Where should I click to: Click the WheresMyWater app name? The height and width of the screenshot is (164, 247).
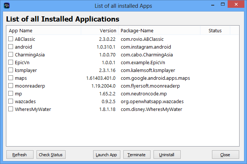(33, 109)
